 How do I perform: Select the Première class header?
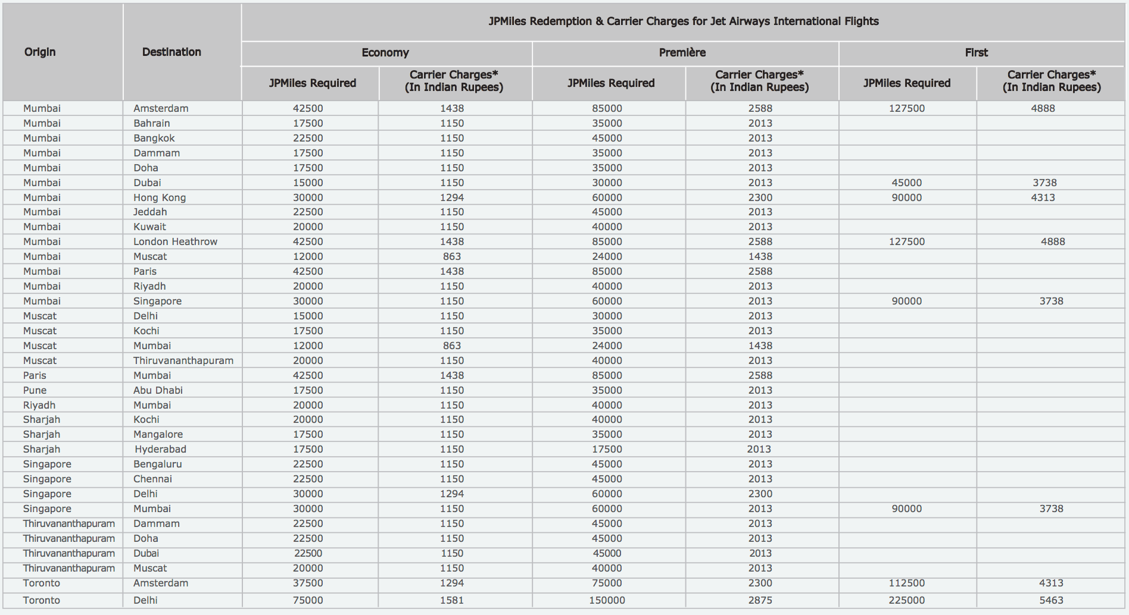click(682, 52)
